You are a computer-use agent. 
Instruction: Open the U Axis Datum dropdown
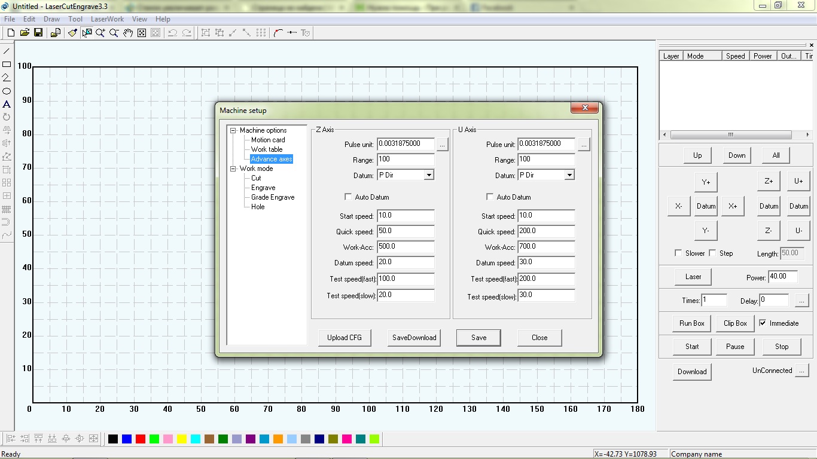[x=569, y=175]
